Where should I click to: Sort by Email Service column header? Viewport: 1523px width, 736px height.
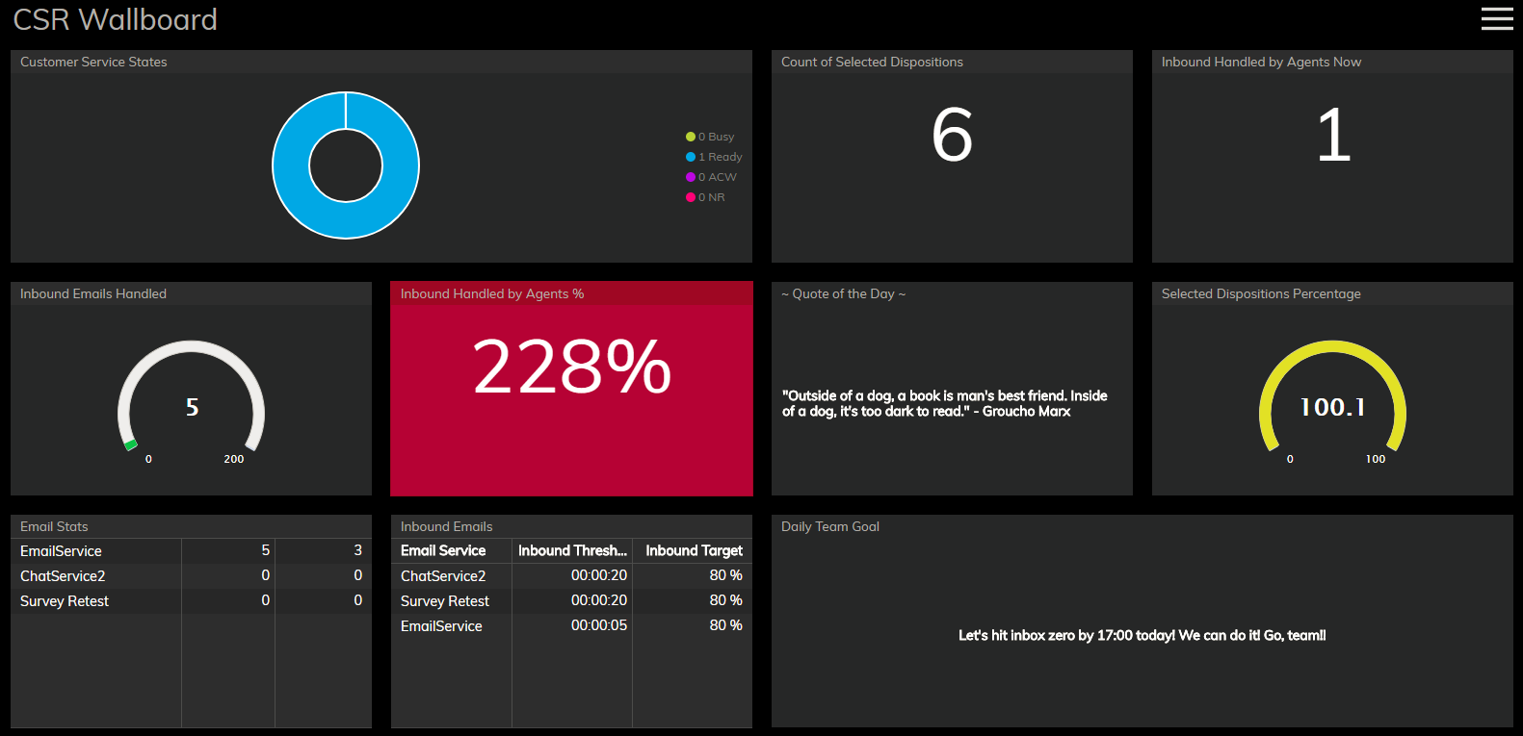[x=452, y=550]
